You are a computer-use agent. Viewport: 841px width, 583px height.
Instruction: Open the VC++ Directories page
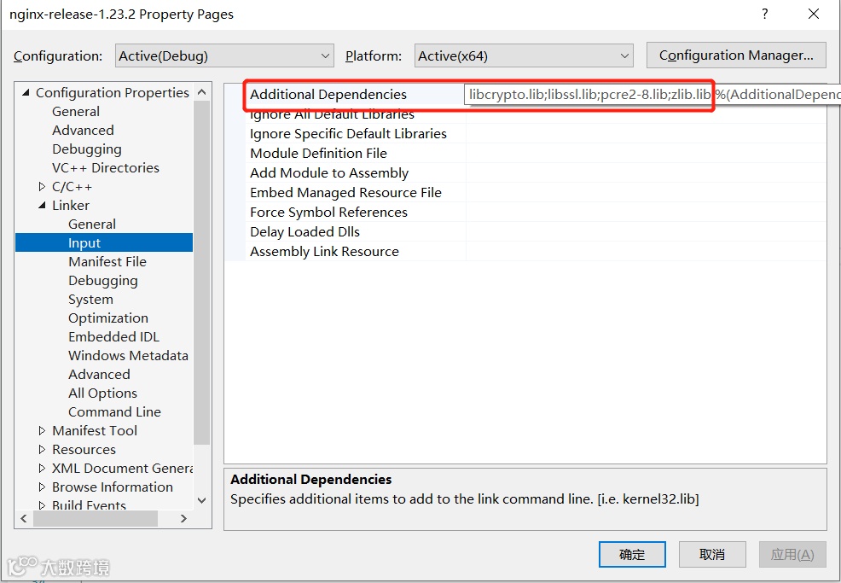click(x=105, y=168)
